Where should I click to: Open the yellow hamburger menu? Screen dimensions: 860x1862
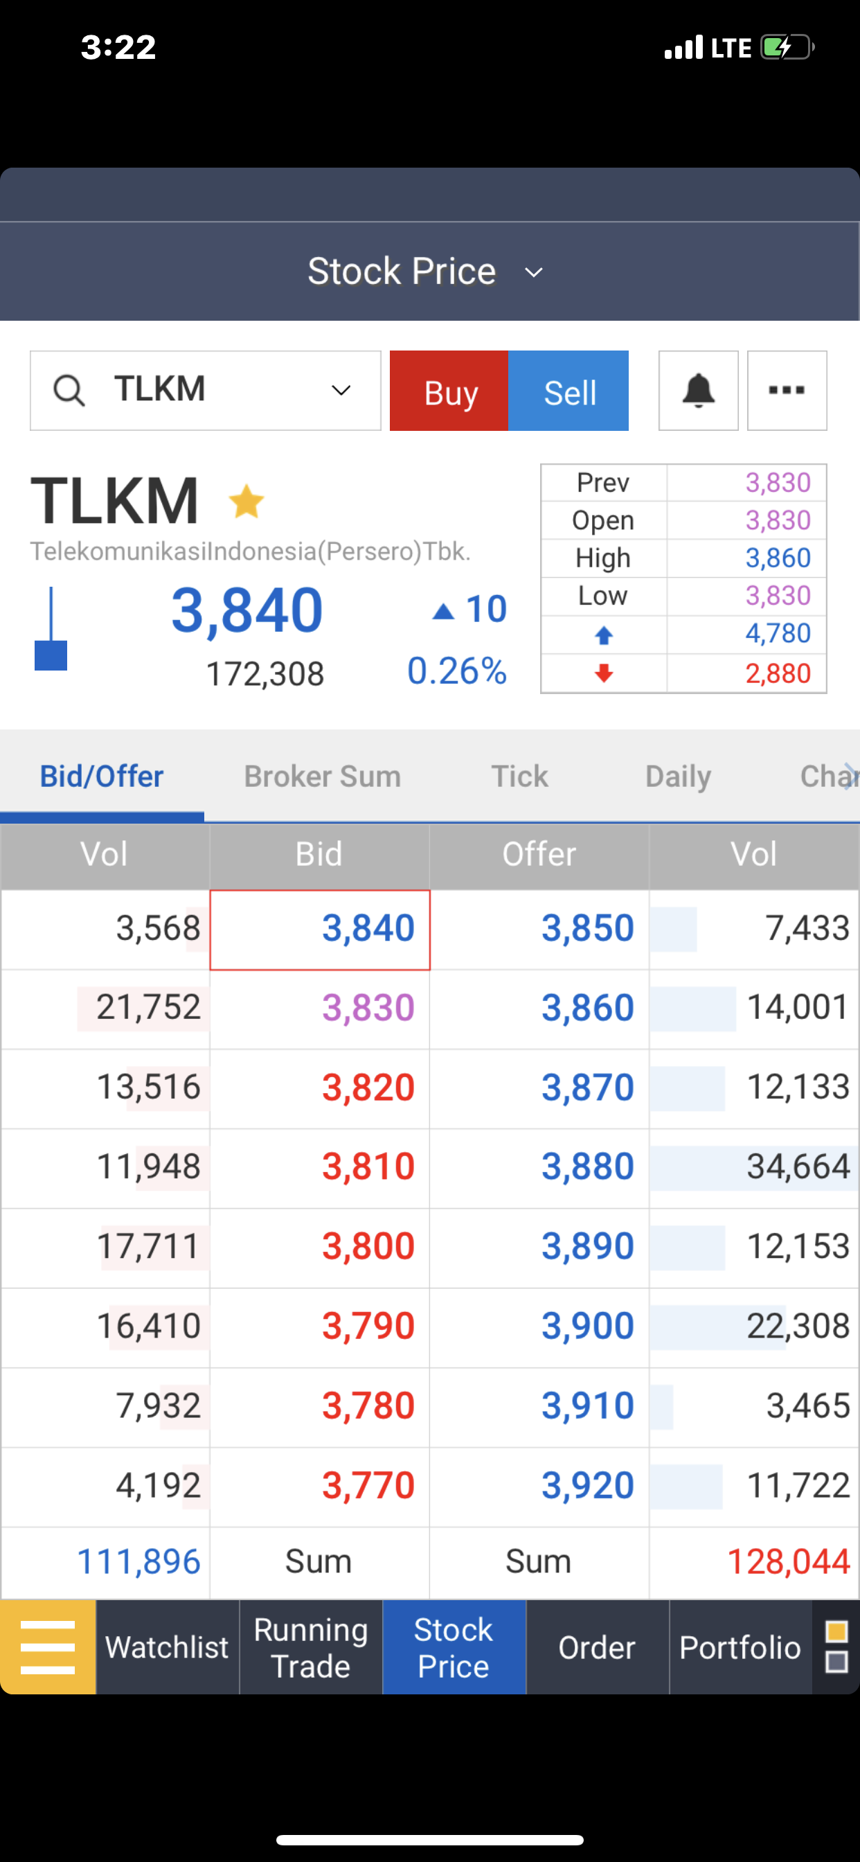[x=48, y=1647]
